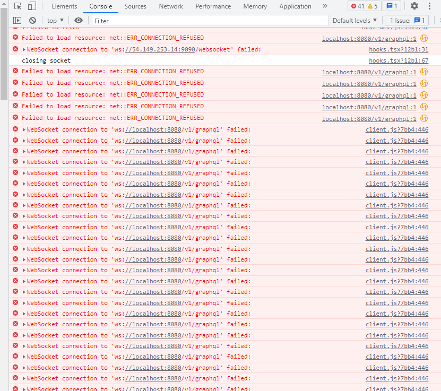Open the top frame context dropdown

pyautogui.click(x=54, y=20)
